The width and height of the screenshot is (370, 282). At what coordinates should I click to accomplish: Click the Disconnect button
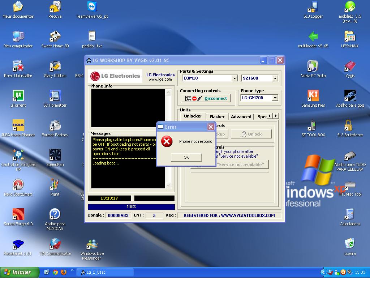[x=206, y=98]
